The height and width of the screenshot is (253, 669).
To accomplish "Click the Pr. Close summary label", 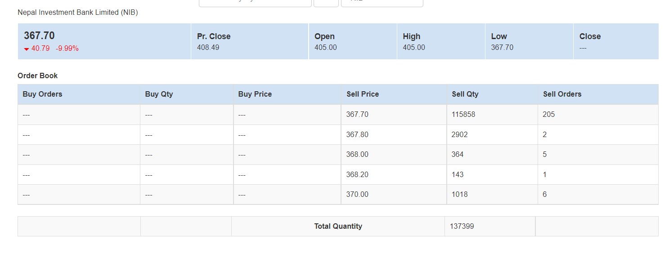I will click(214, 36).
